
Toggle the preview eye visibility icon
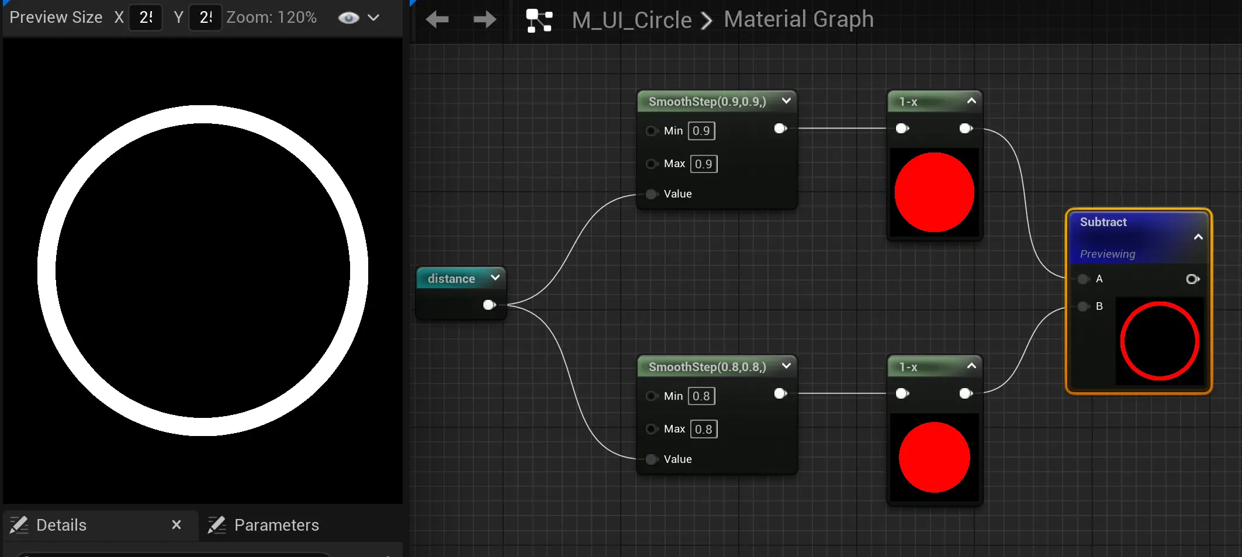coord(348,18)
